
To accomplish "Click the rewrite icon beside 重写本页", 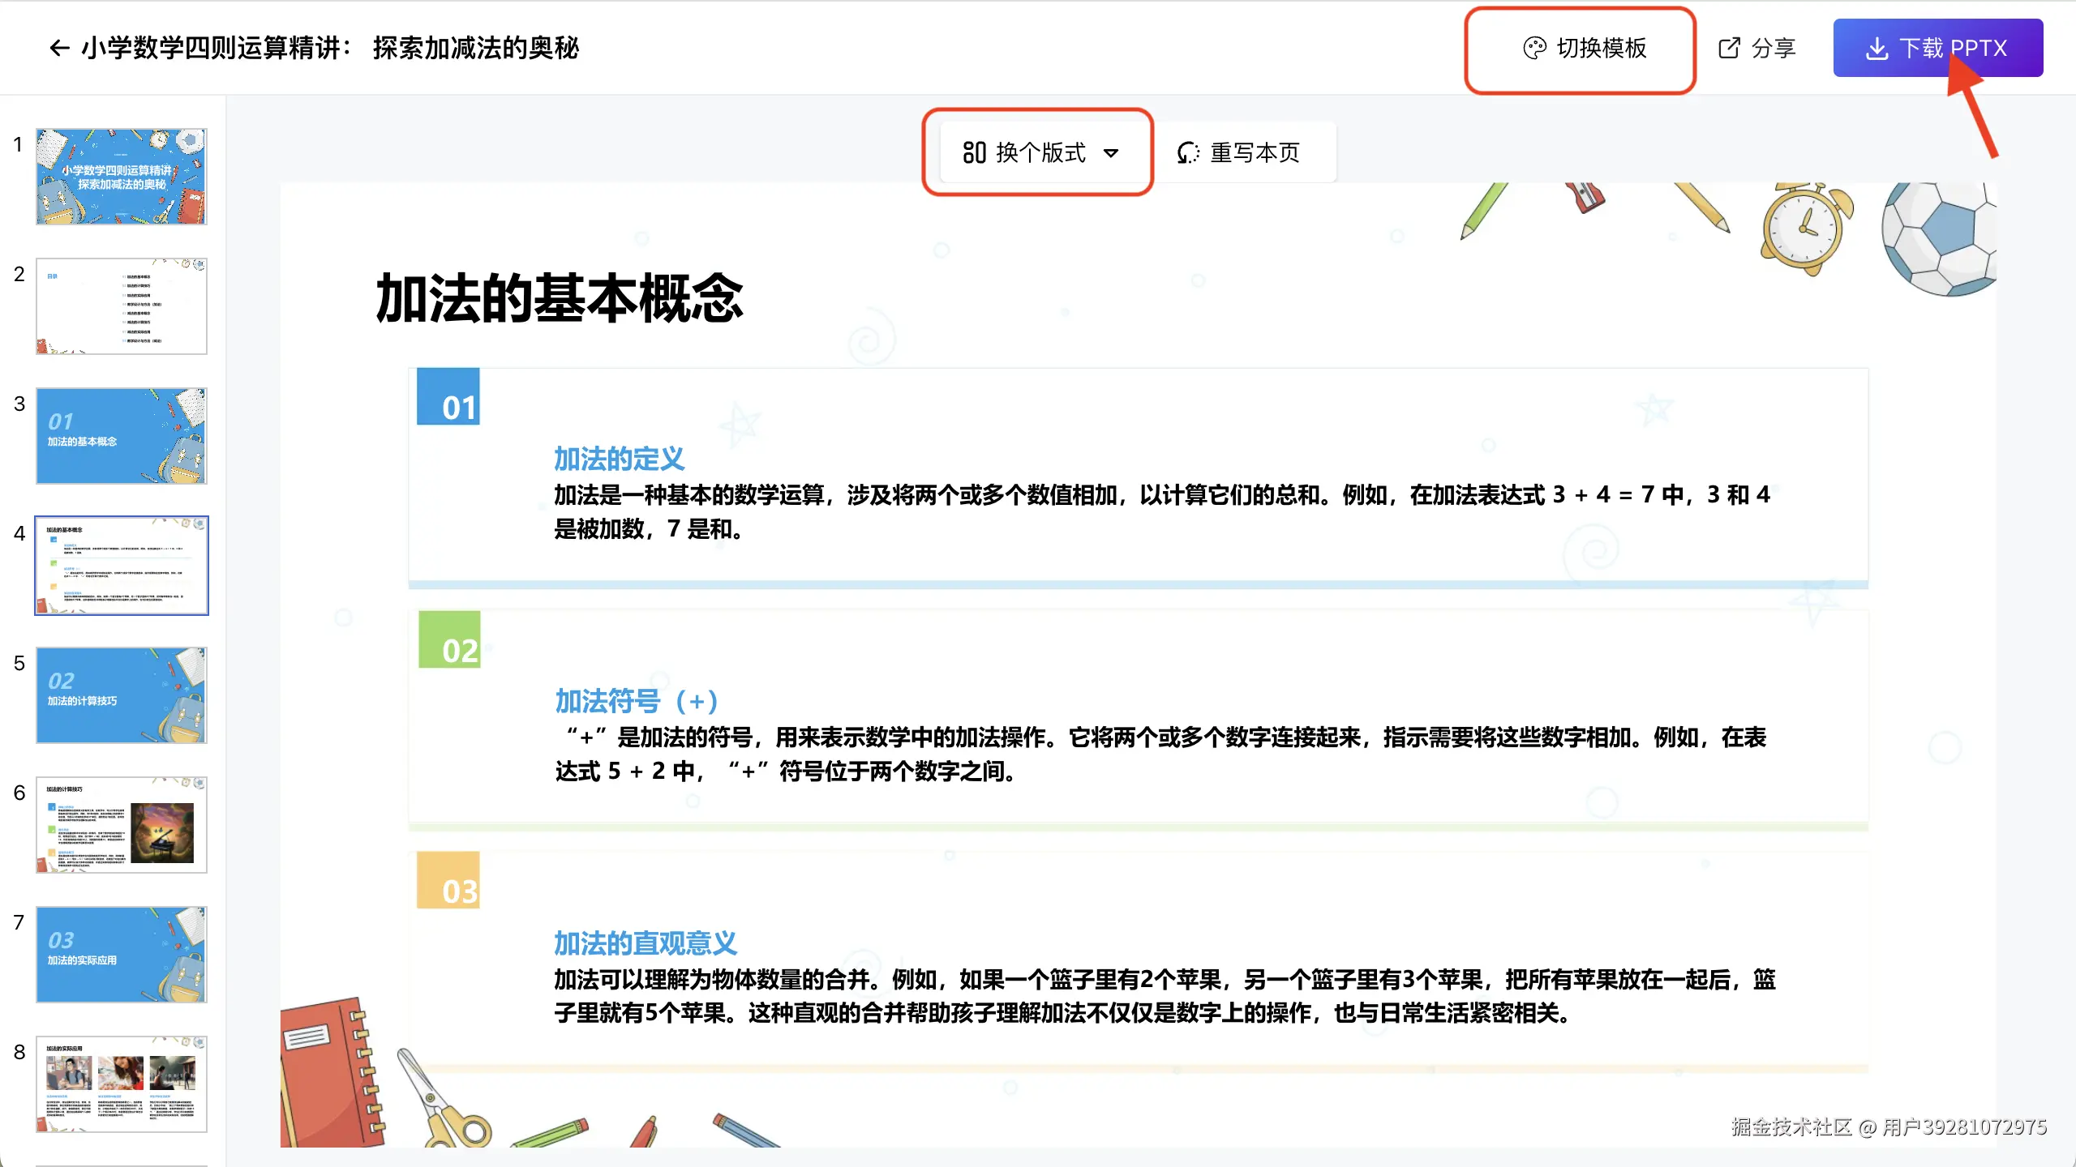I will tap(1188, 152).
